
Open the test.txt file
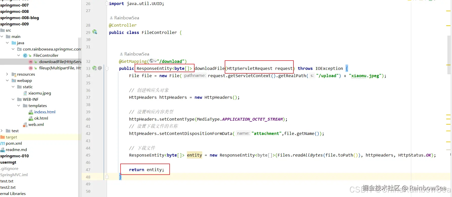(x=7, y=181)
